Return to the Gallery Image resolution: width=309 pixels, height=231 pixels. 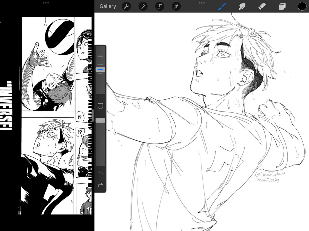[107, 6]
